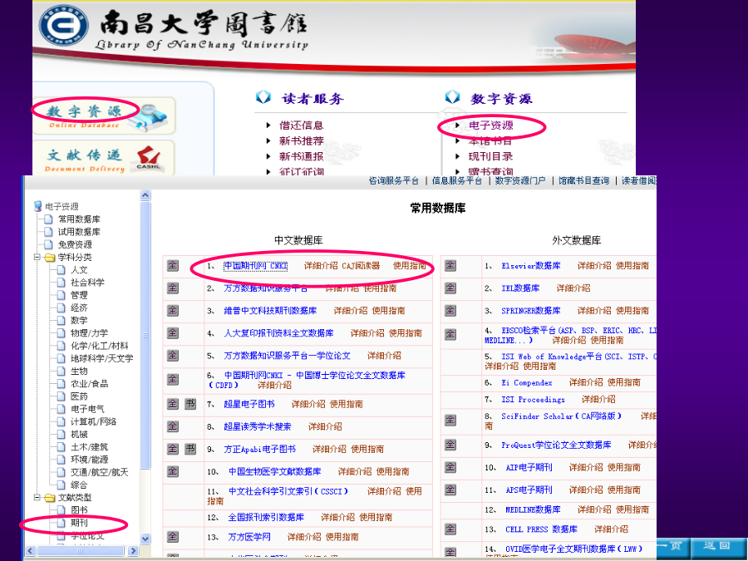Open the MEDLINE数据库 link
Screen dimensions: 748x561
[533, 509]
